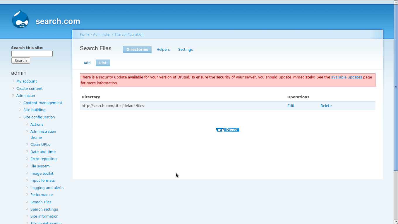Focus the Search this site field
This screenshot has height=224, width=398.
click(x=32, y=54)
